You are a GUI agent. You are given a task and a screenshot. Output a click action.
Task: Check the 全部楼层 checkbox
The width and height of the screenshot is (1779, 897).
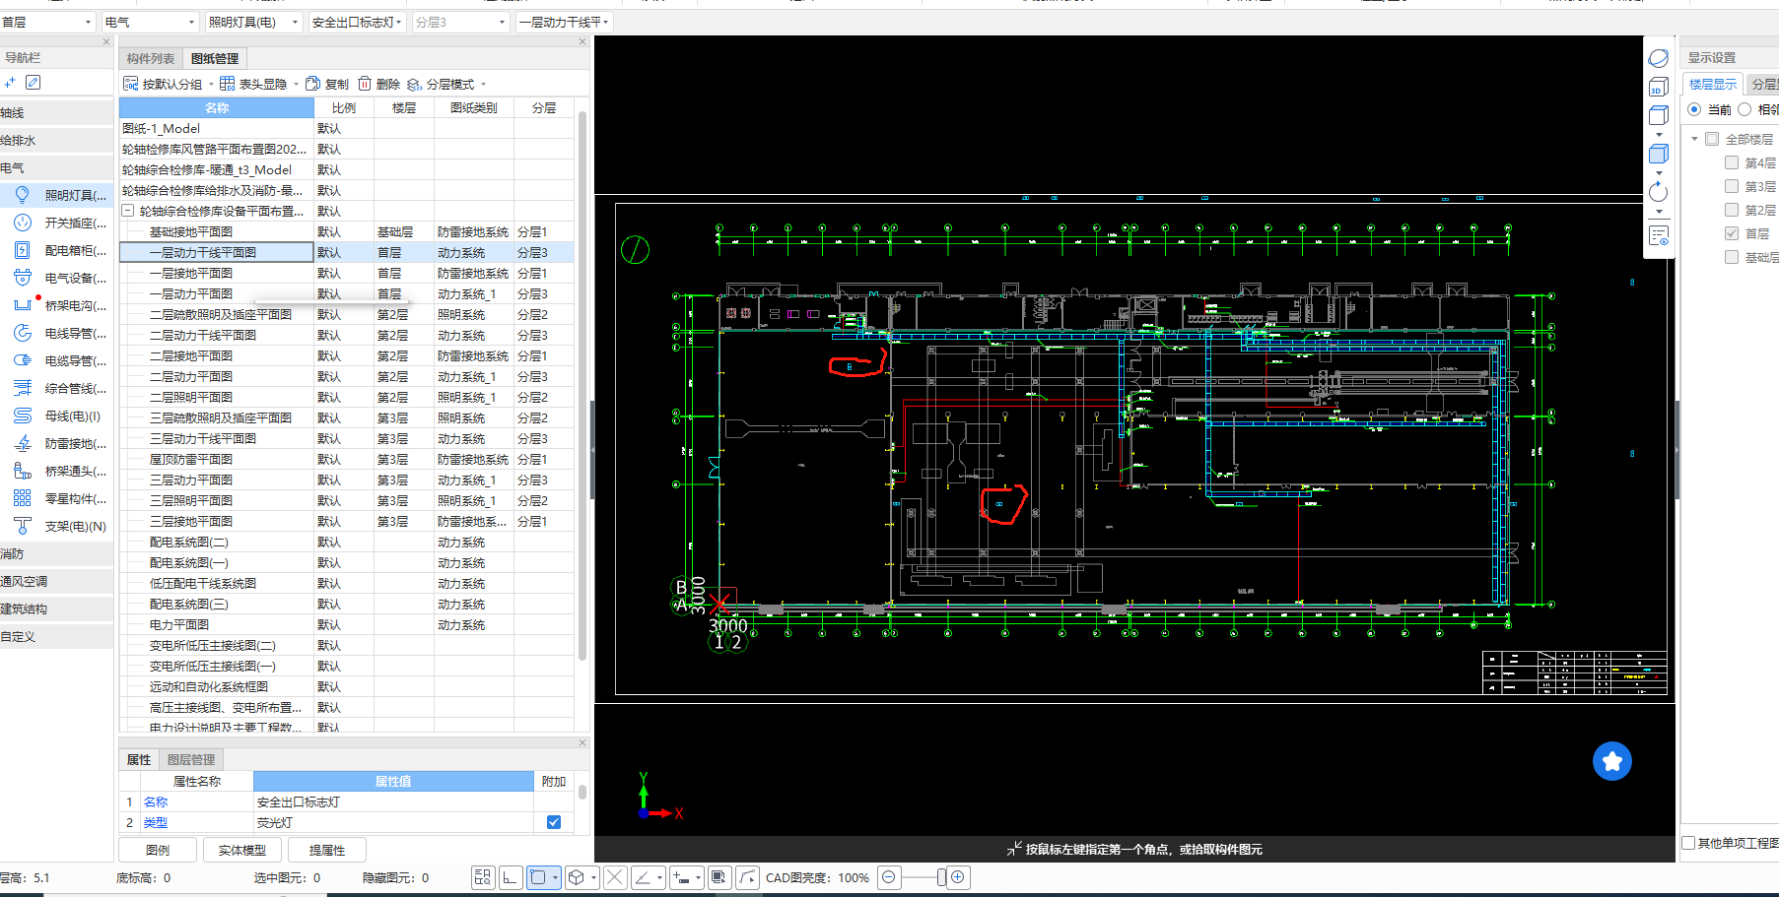pos(1712,139)
